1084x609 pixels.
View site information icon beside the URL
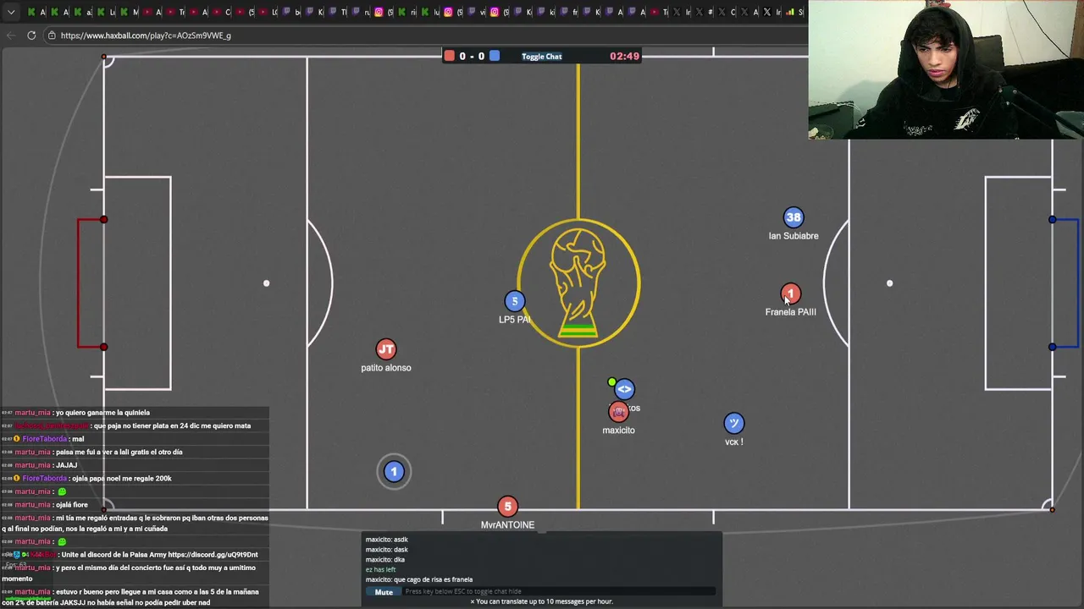tap(52, 36)
